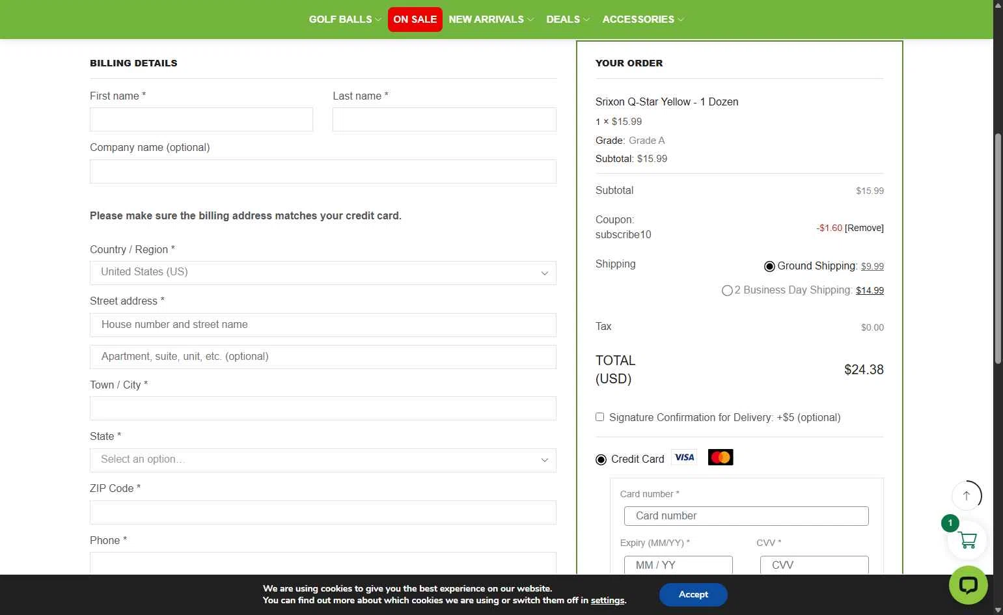Open the ON SALE menu item
This screenshot has height=615, width=1003.
coord(415,20)
